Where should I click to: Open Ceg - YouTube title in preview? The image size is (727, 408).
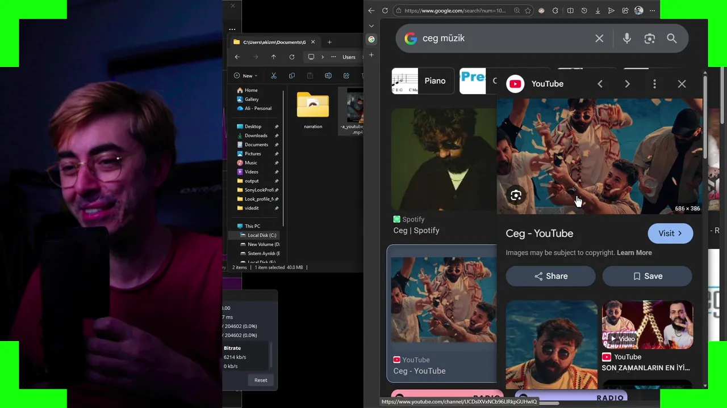(540, 233)
